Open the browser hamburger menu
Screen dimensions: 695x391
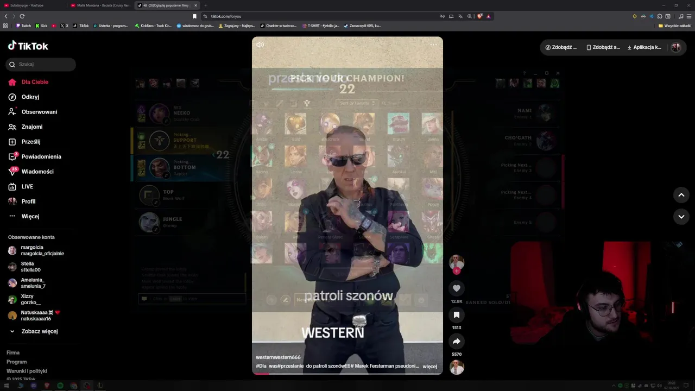(x=689, y=16)
